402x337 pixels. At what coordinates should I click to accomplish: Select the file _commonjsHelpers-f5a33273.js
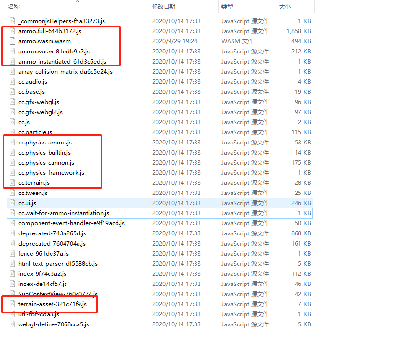tap(62, 21)
